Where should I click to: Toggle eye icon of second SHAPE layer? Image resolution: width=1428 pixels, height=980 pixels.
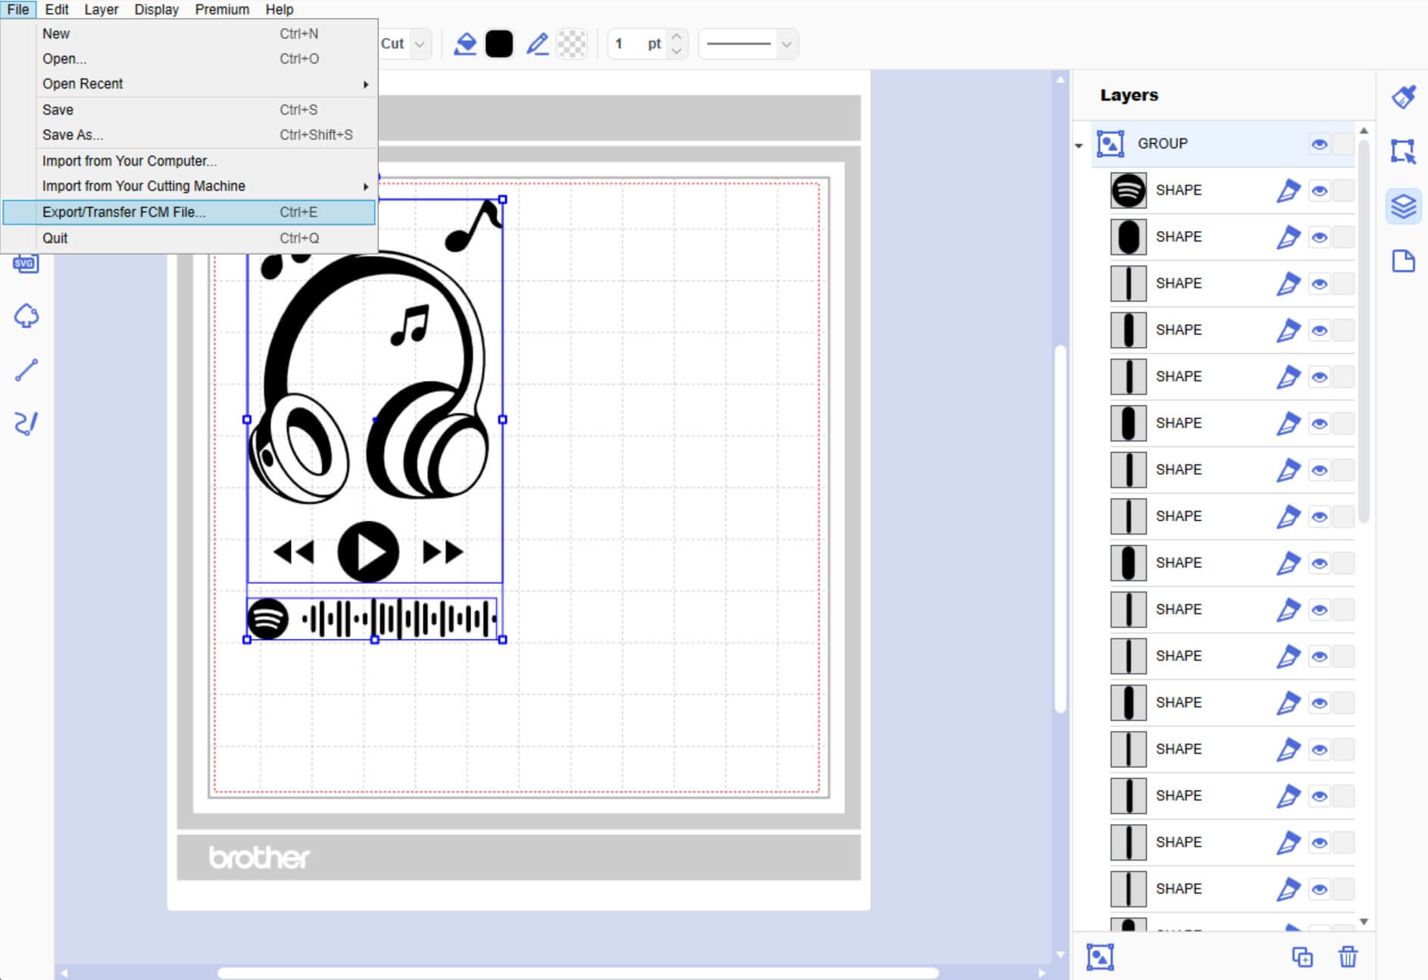[x=1319, y=237]
